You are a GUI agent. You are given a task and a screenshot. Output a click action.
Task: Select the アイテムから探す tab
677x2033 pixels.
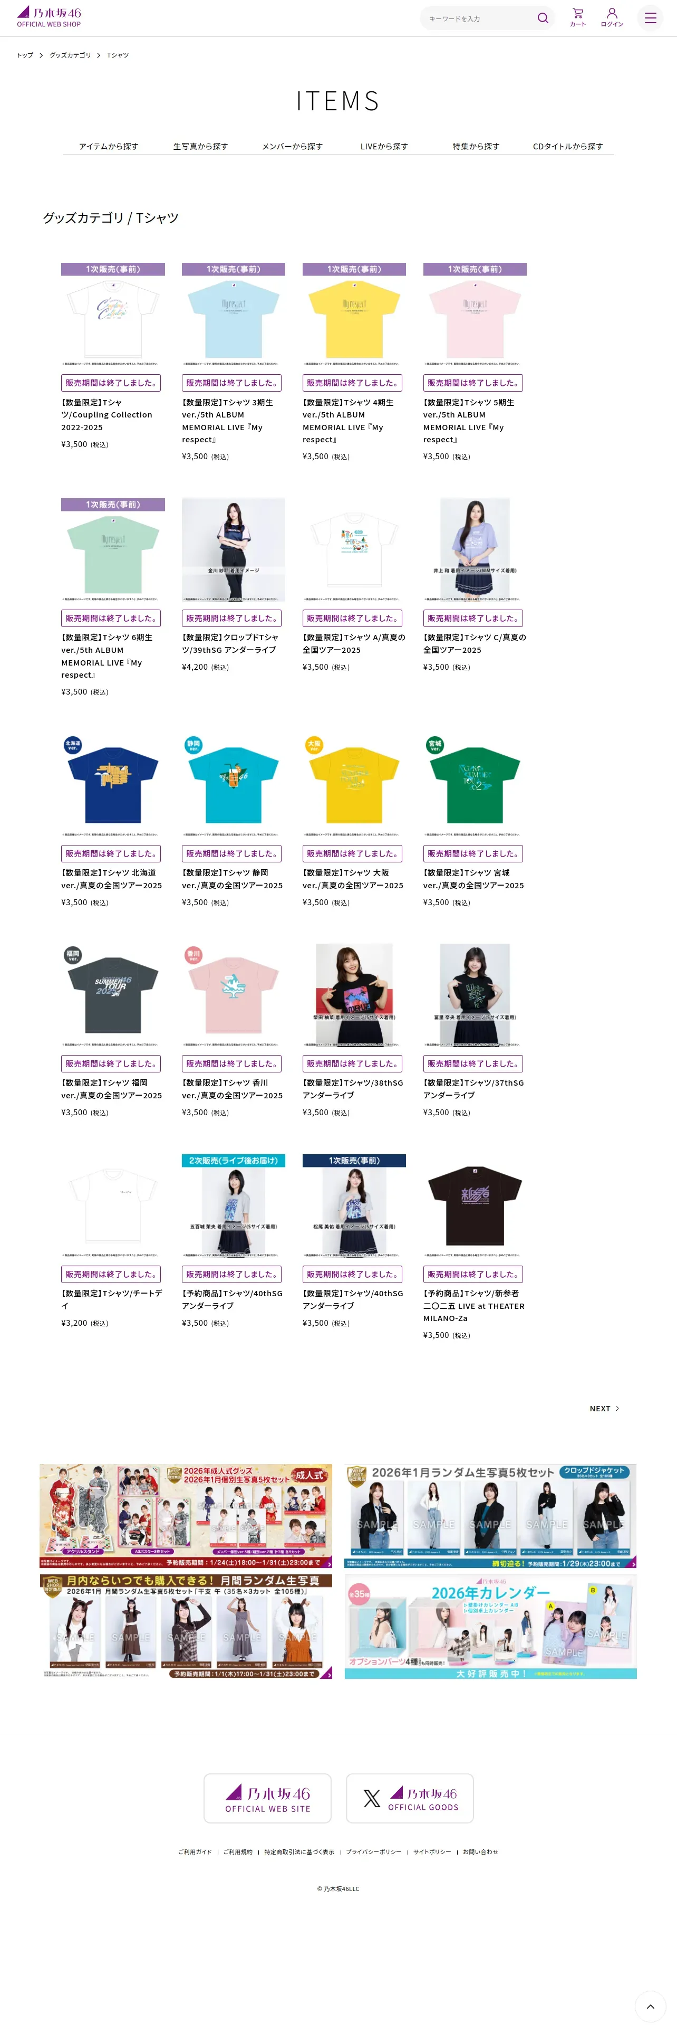[x=109, y=146]
